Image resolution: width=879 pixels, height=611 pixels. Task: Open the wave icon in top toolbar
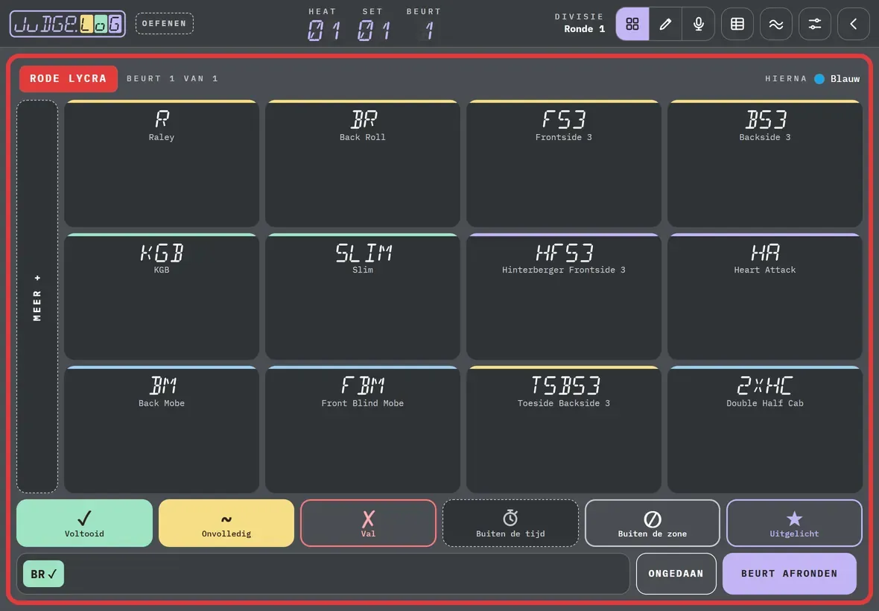click(x=776, y=24)
